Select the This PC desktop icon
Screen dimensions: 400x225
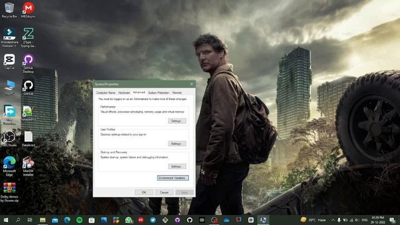9,87
